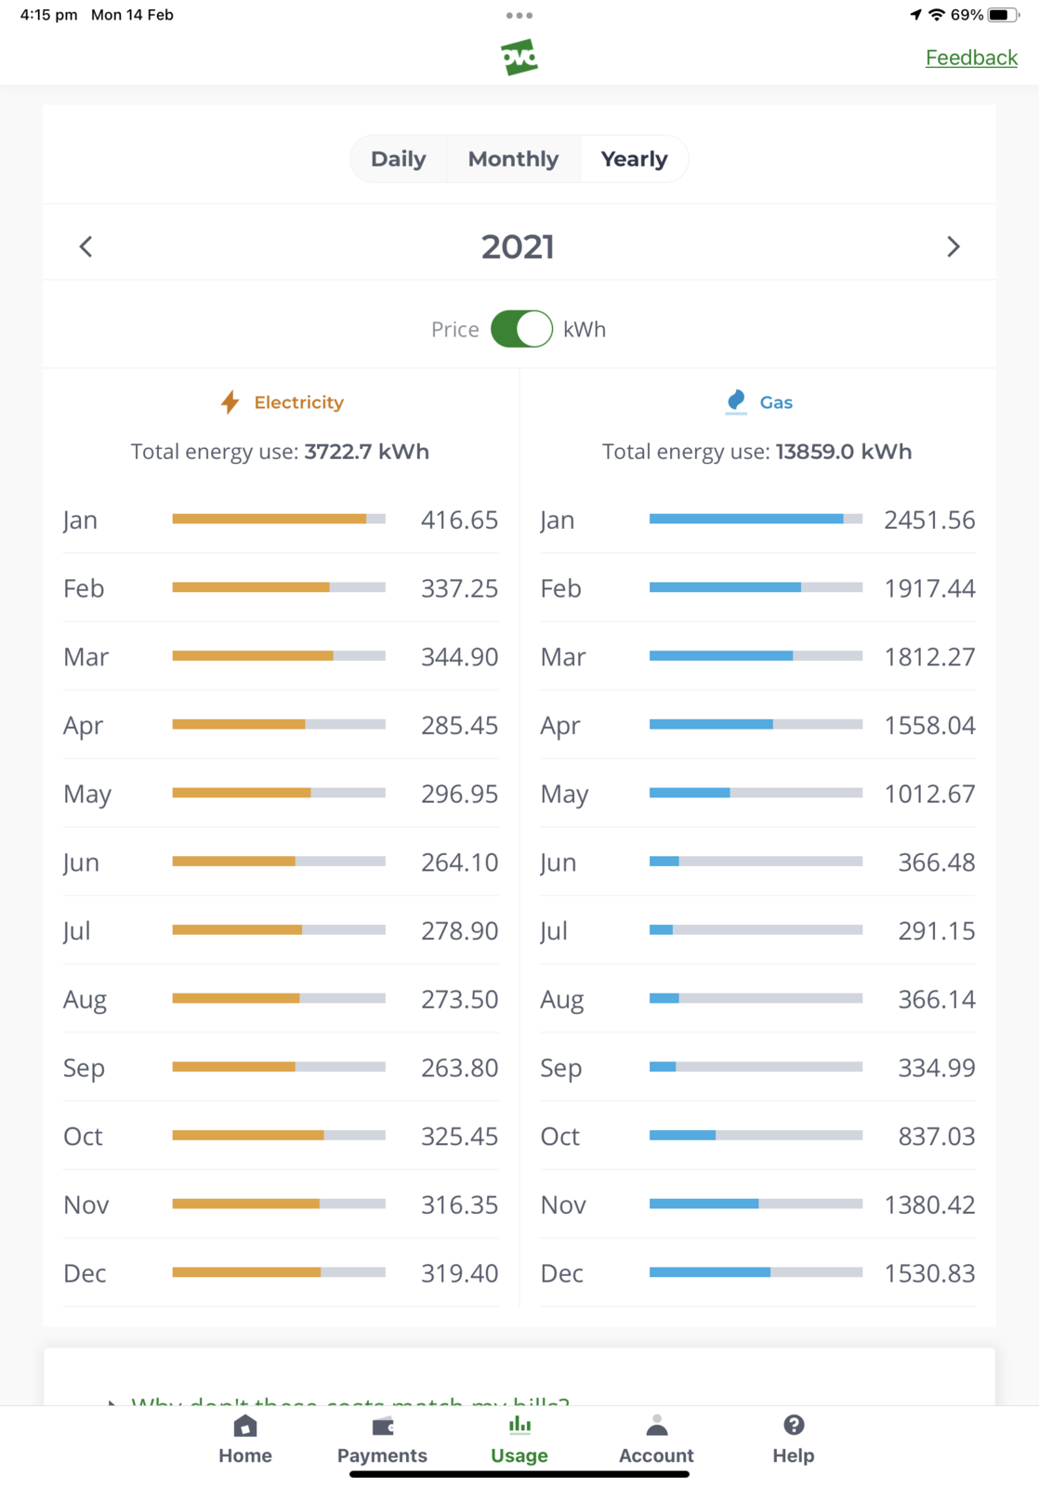Switch to the Monthly tab
This screenshot has height=1487, width=1039.
(x=513, y=159)
